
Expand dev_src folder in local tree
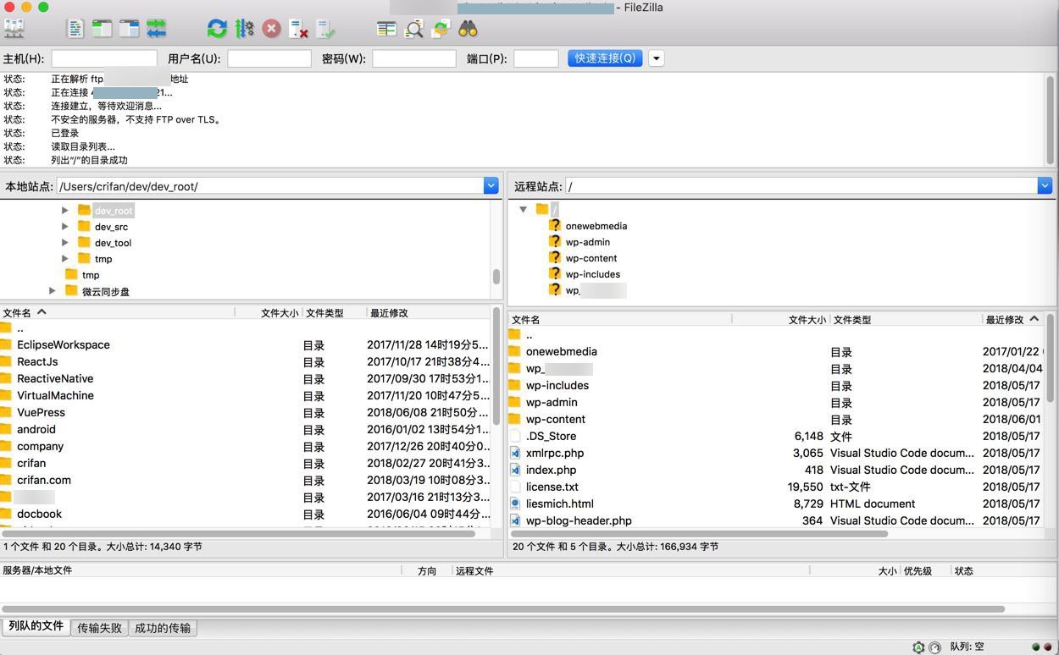pos(65,226)
